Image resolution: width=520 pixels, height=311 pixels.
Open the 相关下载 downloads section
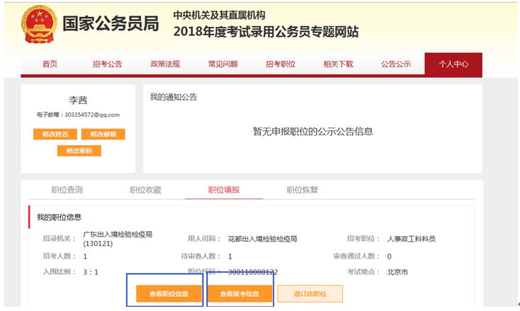[338, 64]
